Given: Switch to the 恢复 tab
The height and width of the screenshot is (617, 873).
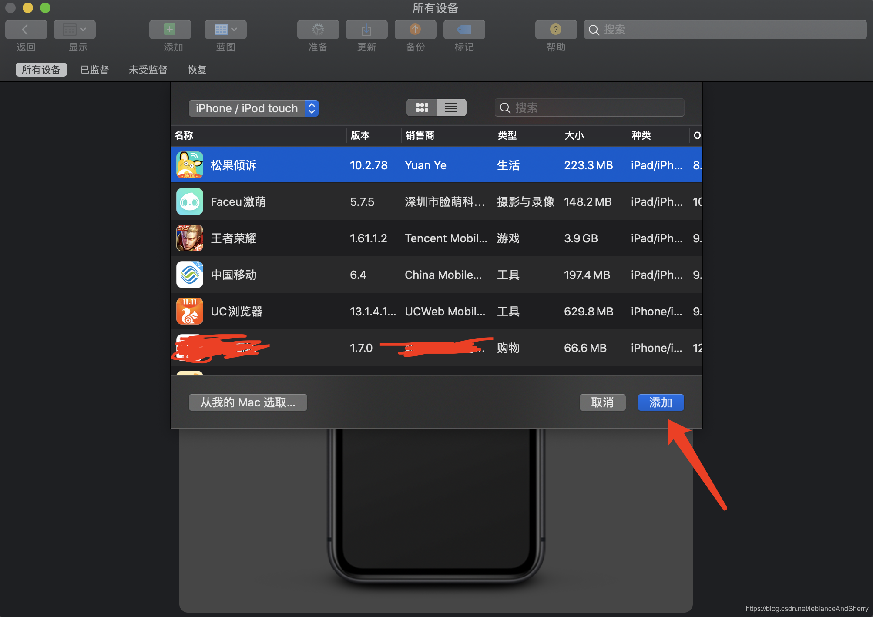Looking at the screenshot, I should point(197,70).
